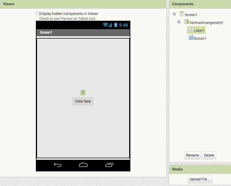Select the '0' label in phone preview
231x186 pixels.
(x=83, y=93)
